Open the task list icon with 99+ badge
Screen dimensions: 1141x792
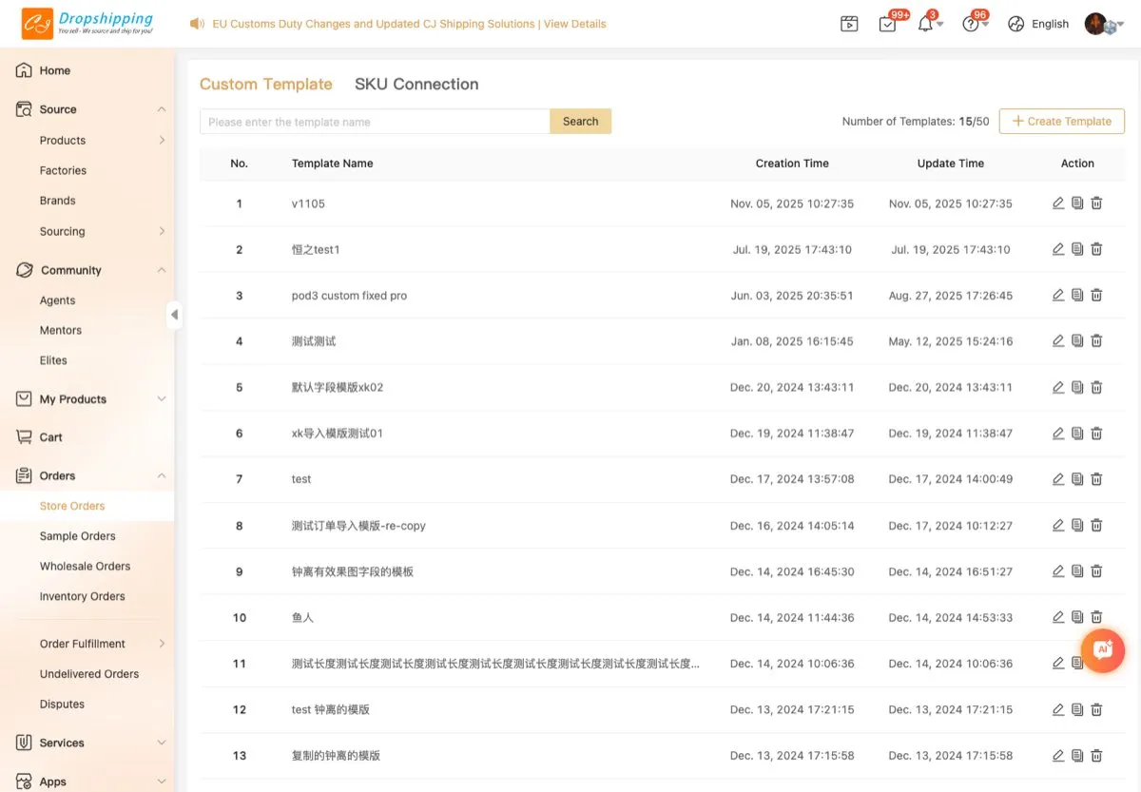(887, 25)
